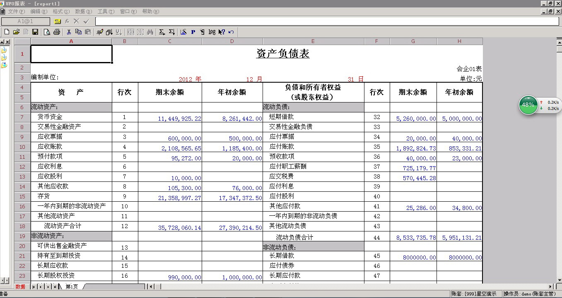Click the horizontal scrollbar right arrow
The image size is (562, 298).
coord(551,286)
